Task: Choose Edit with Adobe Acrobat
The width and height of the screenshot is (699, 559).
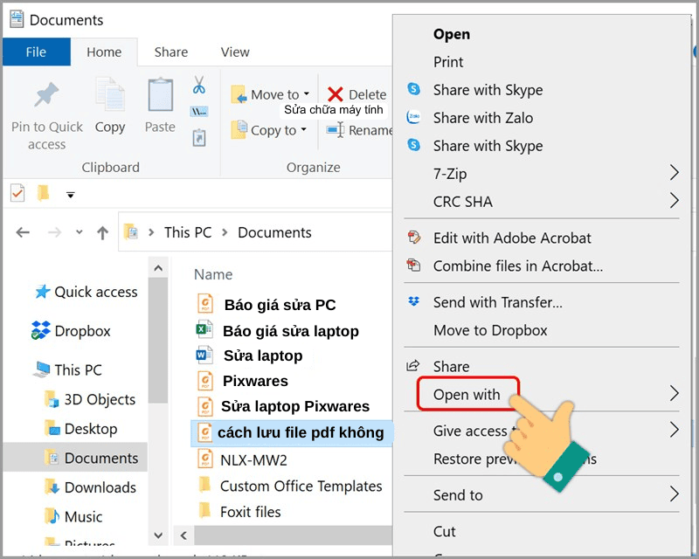Action: [x=512, y=238]
